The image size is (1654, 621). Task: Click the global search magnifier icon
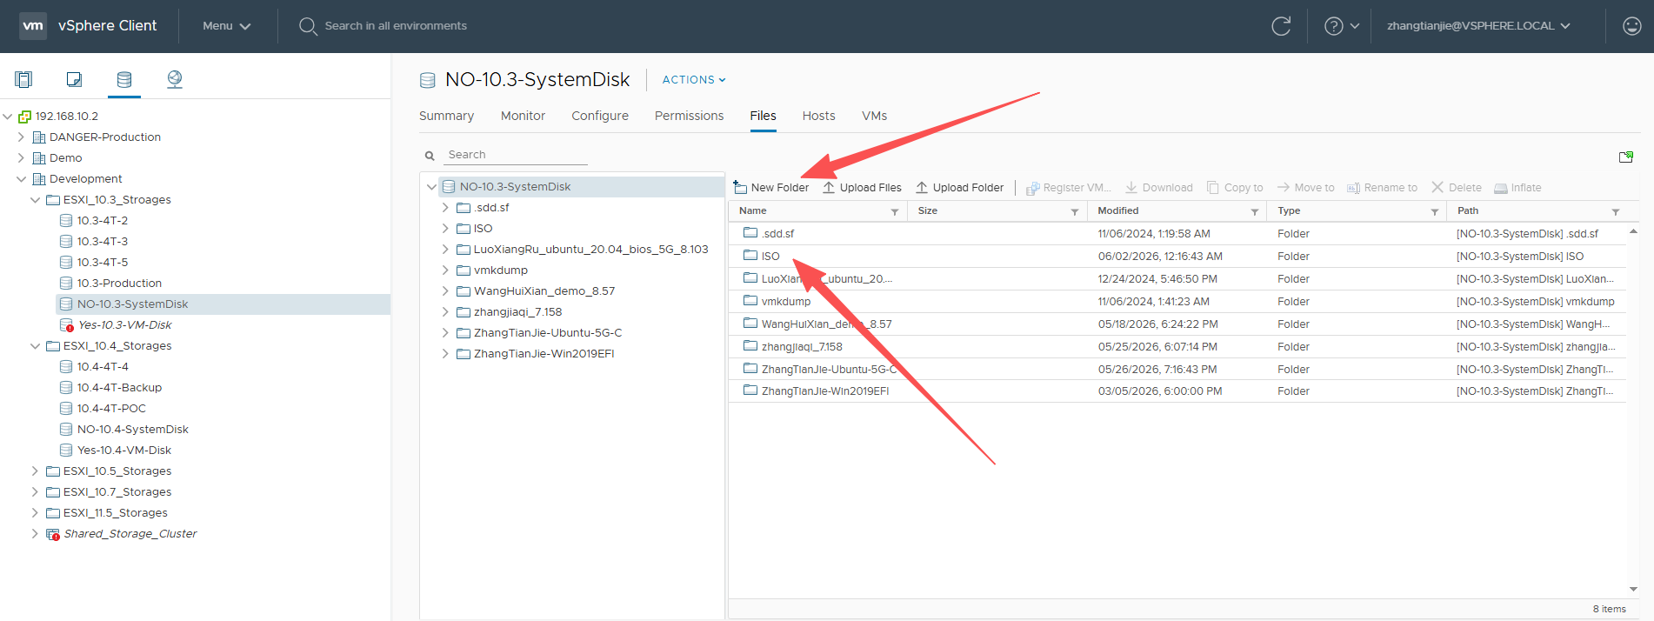coord(308,26)
